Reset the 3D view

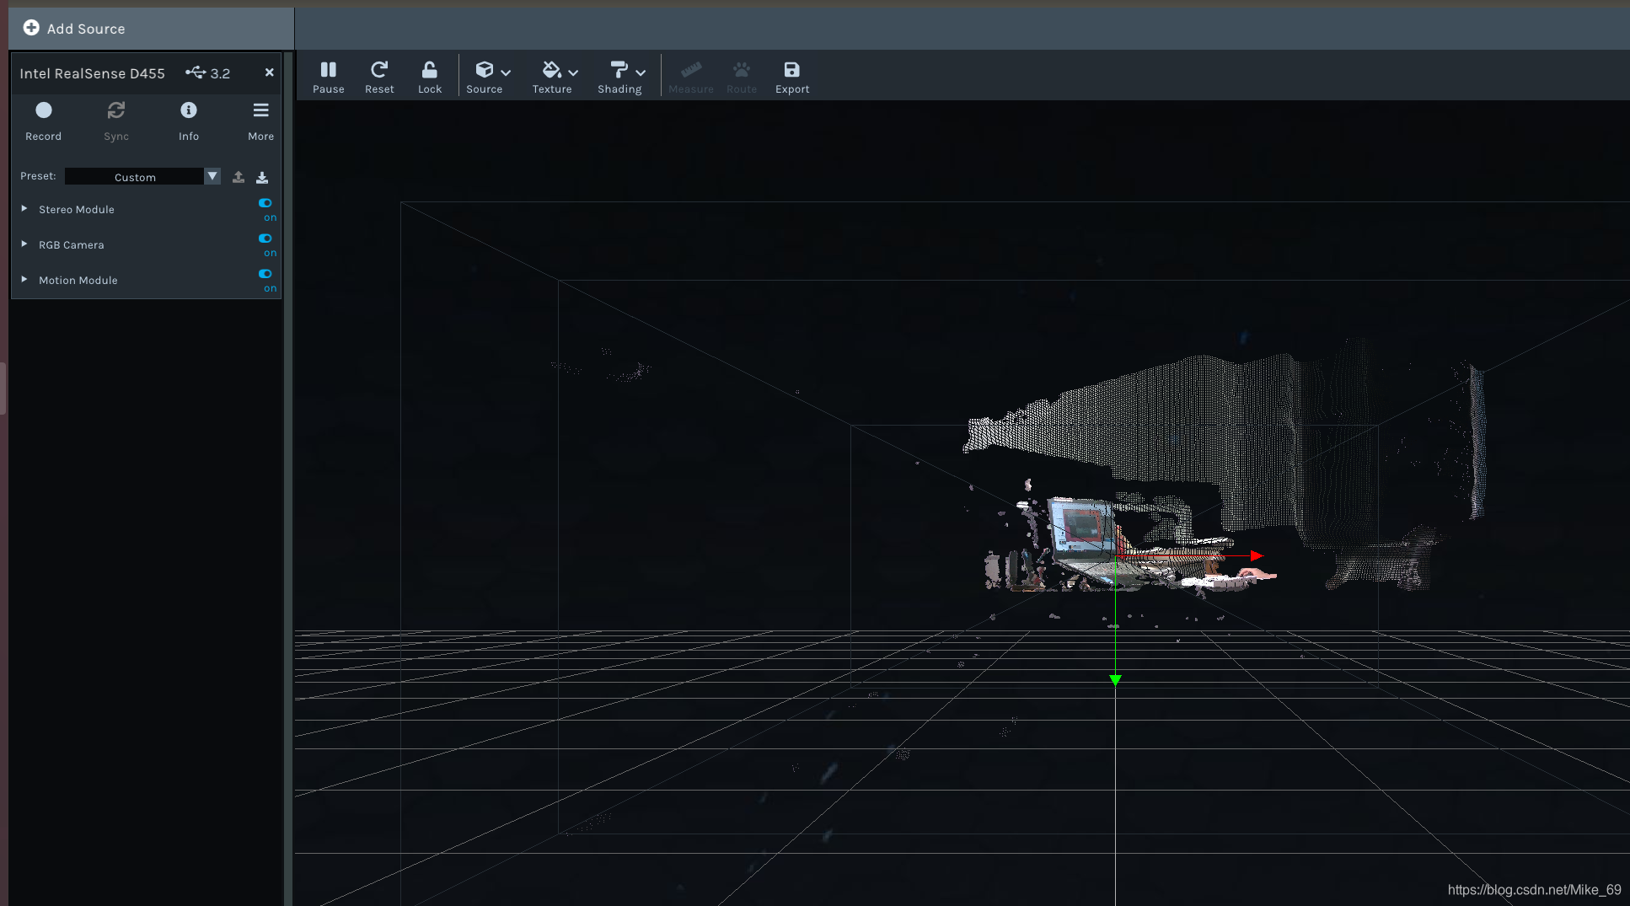379,77
